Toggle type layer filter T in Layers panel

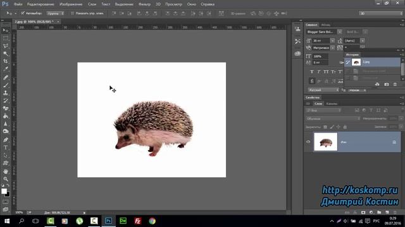(x=371, y=110)
